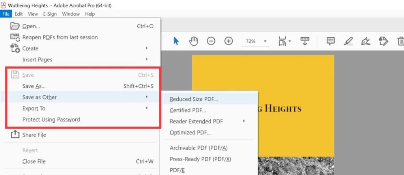This screenshot has height=175, width=404.
Task: Activate the hand pan tool
Action: point(193,41)
